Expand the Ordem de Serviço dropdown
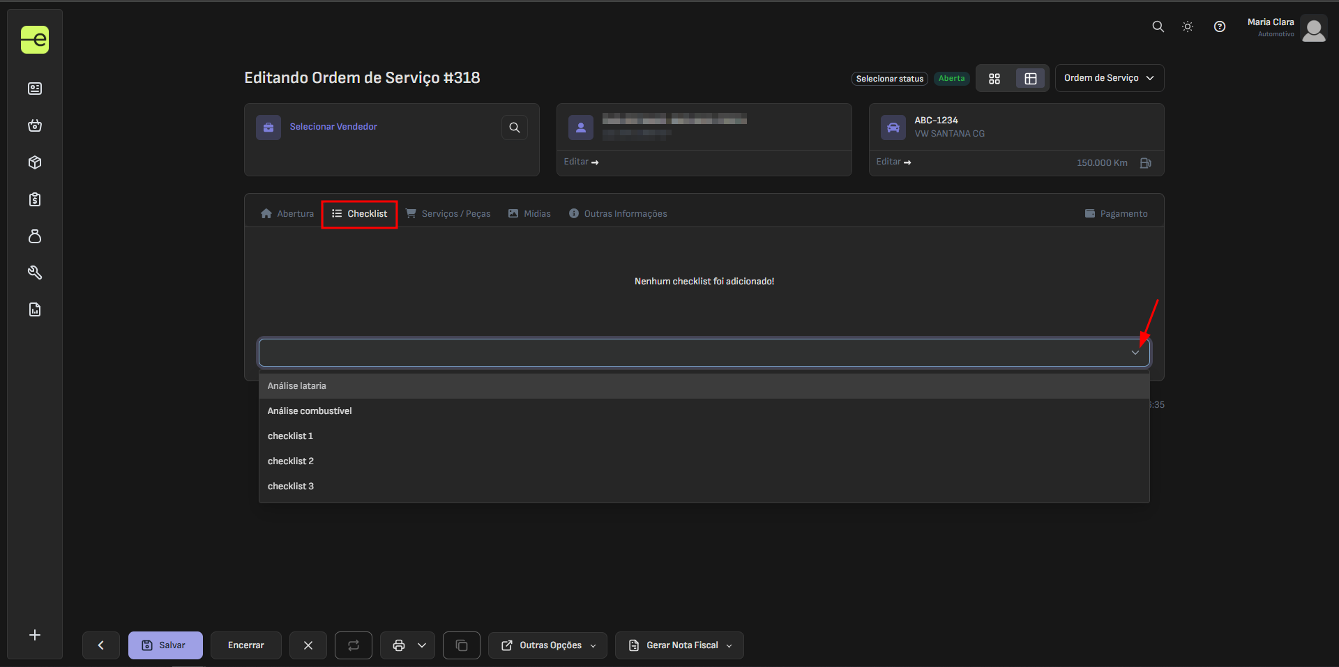 [x=1109, y=78]
